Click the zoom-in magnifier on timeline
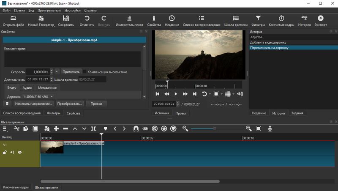 248,128
